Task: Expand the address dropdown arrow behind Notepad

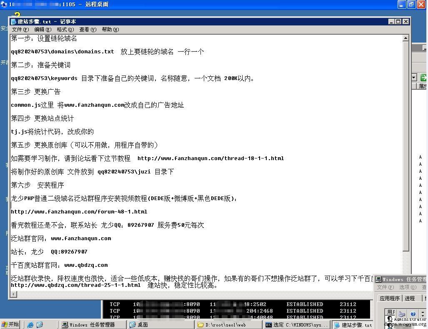Action: click(x=414, y=78)
